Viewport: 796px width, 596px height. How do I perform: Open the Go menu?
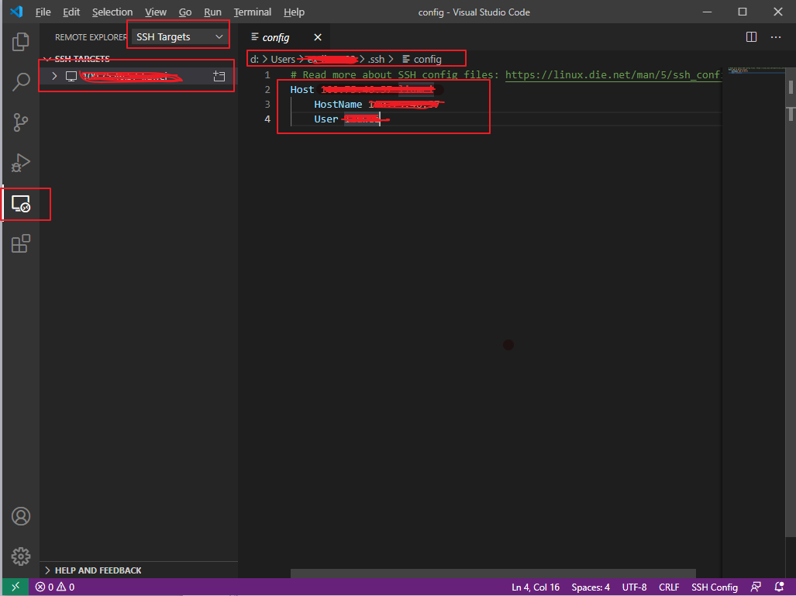click(185, 12)
